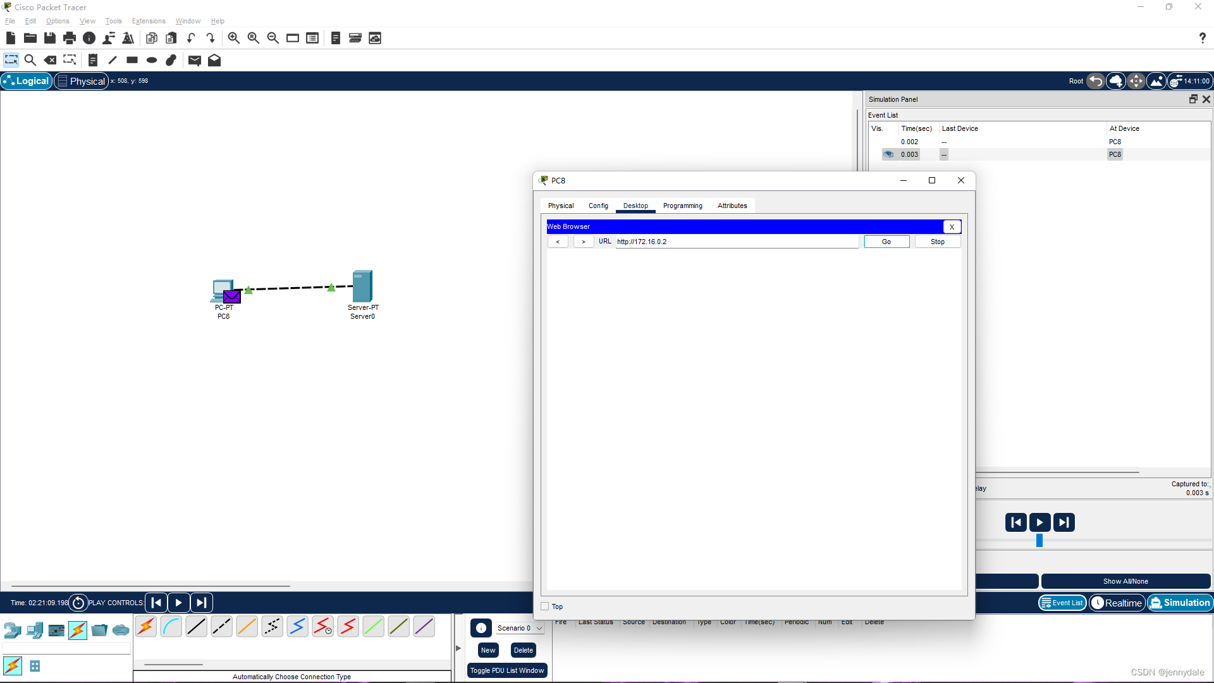1214x683 pixels.
Task: Step back using bottom play controls
Action: pyautogui.click(x=156, y=603)
